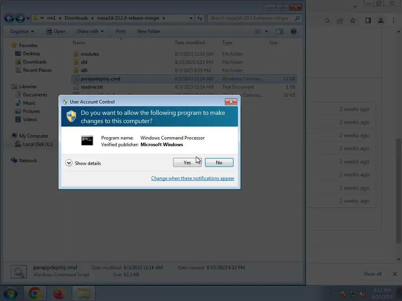
Task: Click the Chrome share page icon
Action: [340, 20]
